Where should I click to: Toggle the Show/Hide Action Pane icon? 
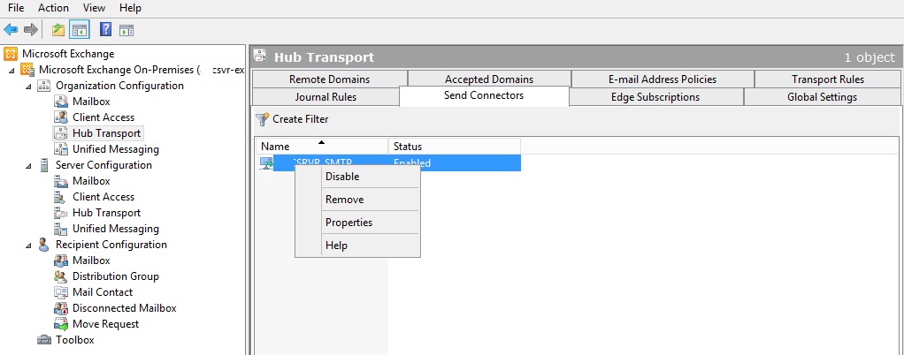click(126, 30)
